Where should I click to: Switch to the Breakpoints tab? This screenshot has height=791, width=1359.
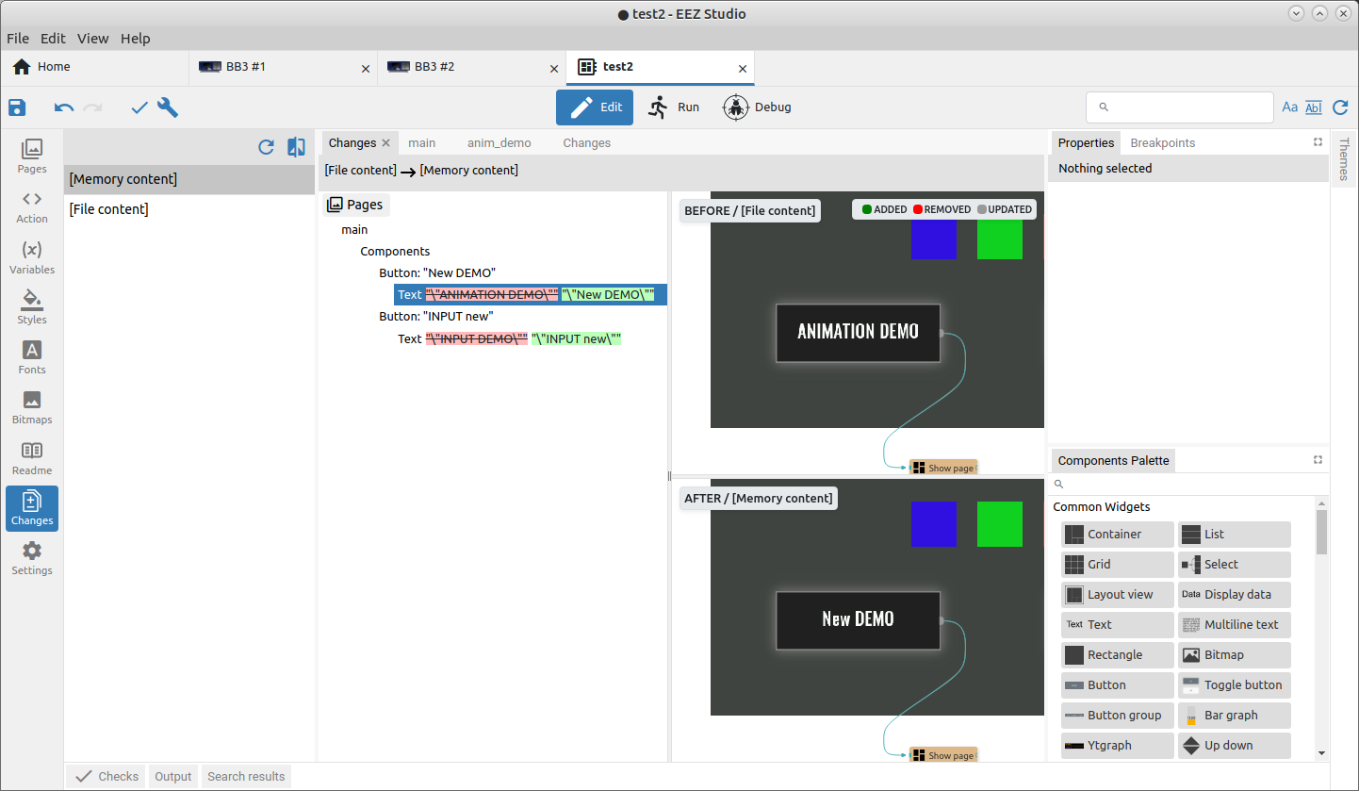click(x=1163, y=143)
